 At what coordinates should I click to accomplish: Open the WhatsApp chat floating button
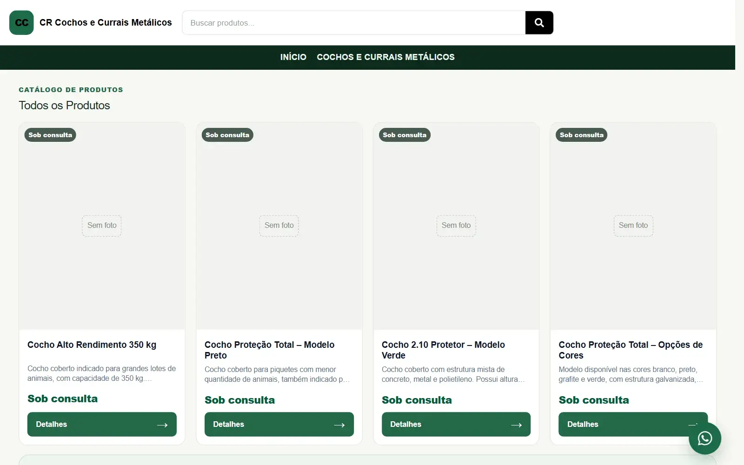click(x=705, y=438)
